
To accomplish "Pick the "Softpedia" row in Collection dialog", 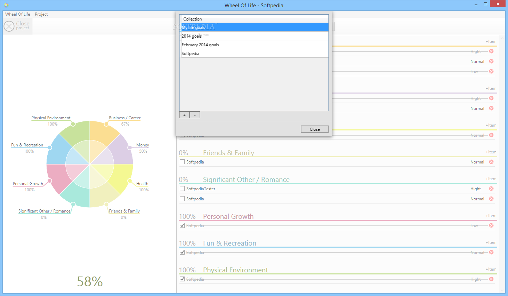I will [x=254, y=53].
